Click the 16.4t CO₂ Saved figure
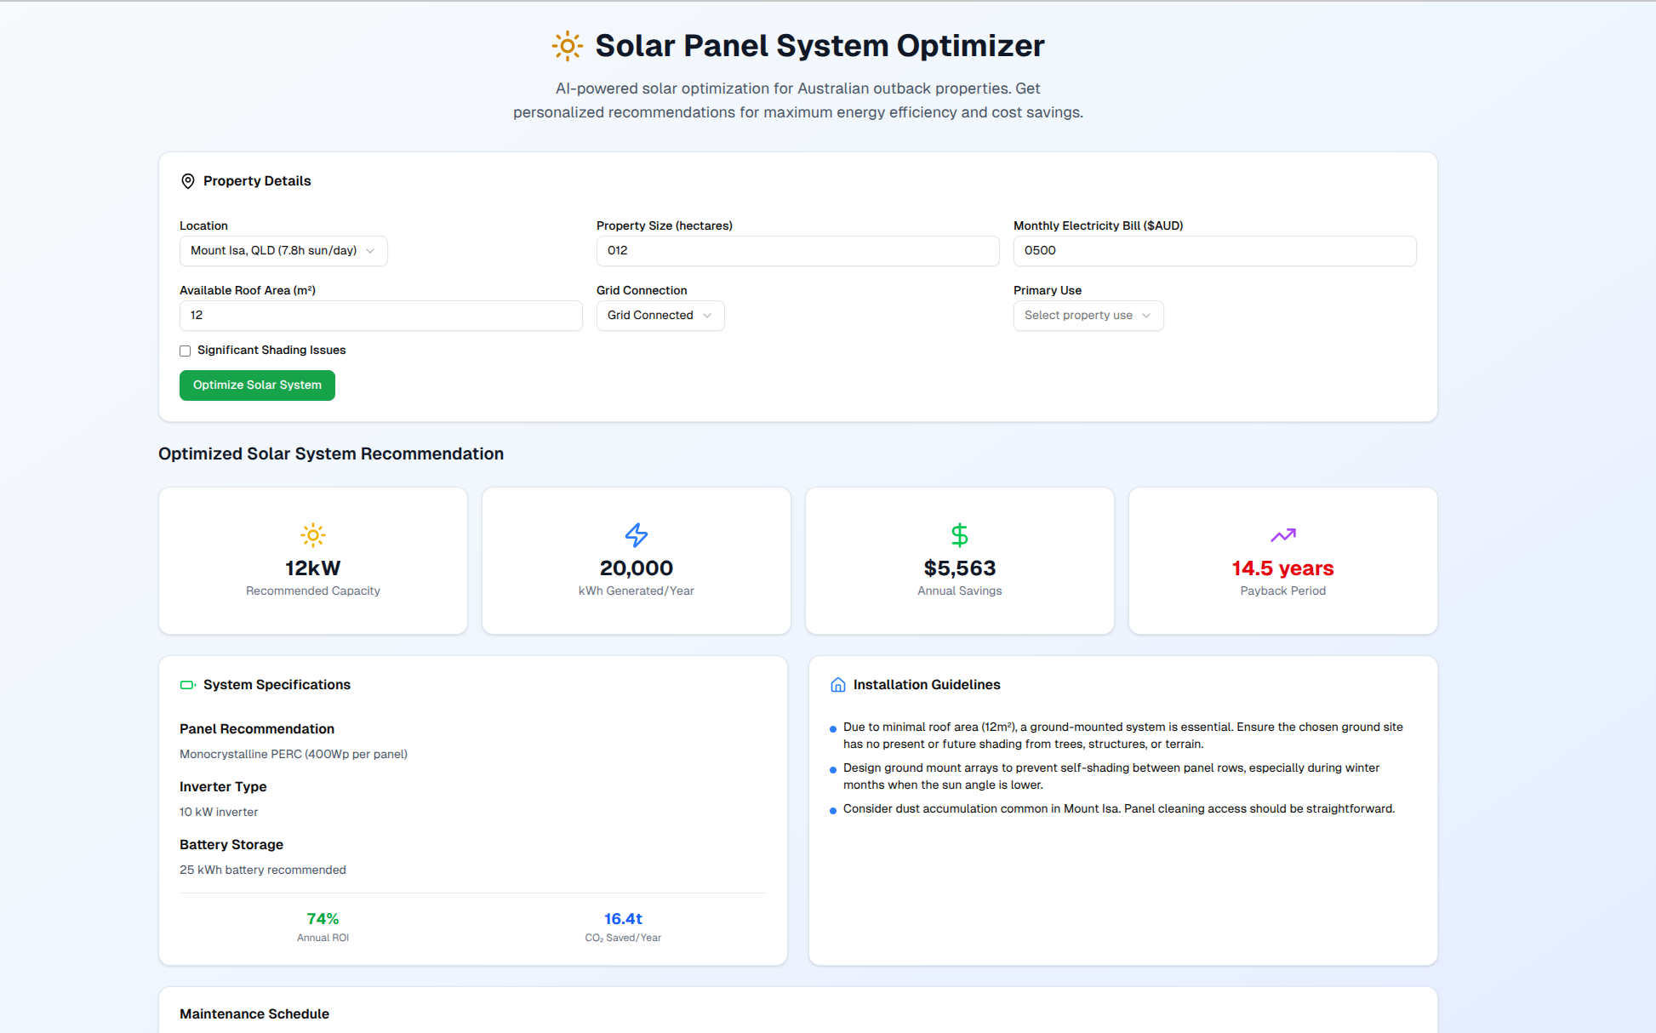 click(623, 919)
